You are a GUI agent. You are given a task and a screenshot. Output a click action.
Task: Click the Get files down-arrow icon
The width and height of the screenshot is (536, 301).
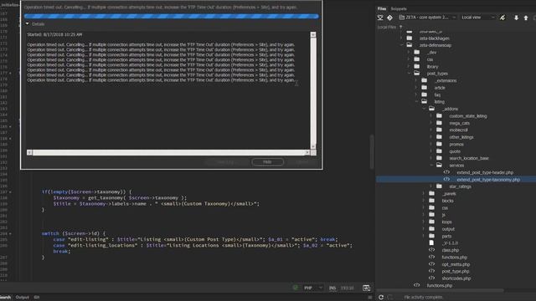516,18
